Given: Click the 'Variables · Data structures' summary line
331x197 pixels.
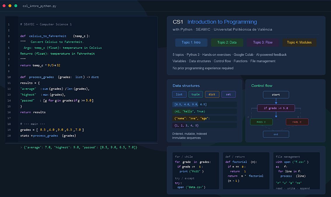Looking at the screenshot, I should click(224, 61).
